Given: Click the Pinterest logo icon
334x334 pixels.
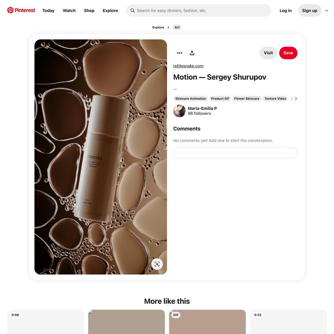Looking at the screenshot, I should [10, 10].
